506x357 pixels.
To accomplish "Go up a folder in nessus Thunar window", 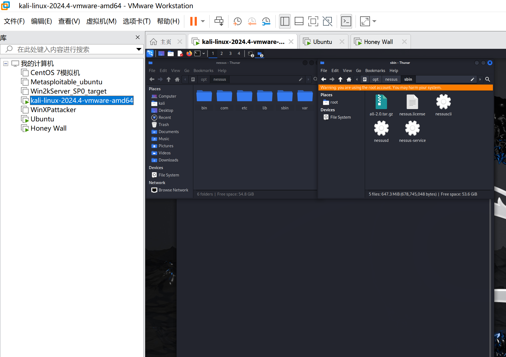I will (x=168, y=79).
